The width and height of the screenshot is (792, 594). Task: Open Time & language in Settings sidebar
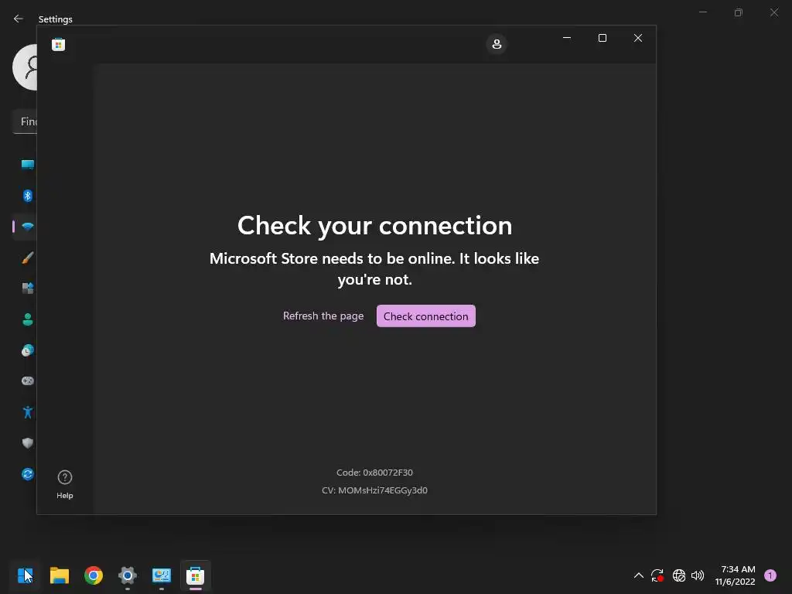pos(27,350)
